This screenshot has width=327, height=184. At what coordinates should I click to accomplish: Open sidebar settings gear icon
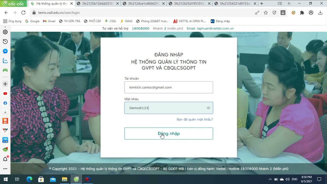5,32
